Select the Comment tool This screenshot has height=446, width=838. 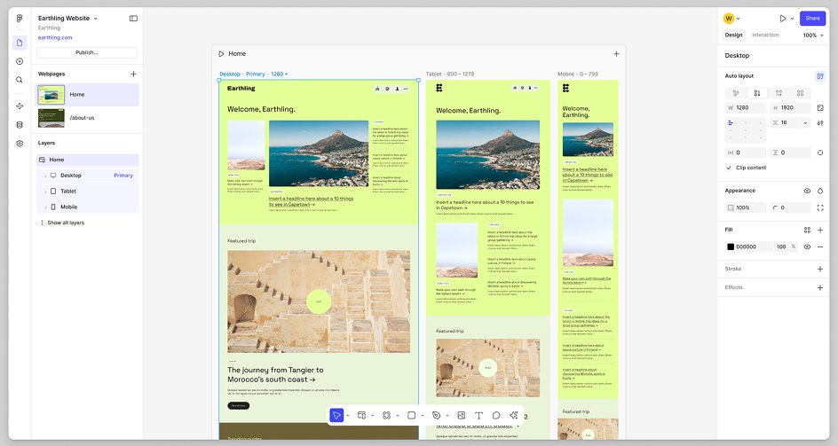[x=496, y=416]
